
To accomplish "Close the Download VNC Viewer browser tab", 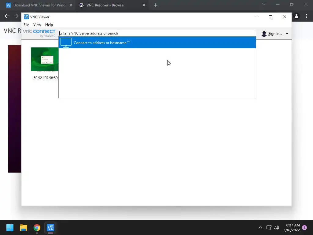I will point(71,5).
